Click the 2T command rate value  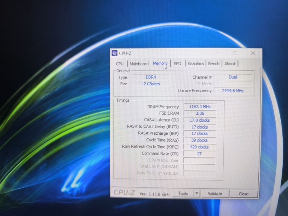tap(199, 154)
